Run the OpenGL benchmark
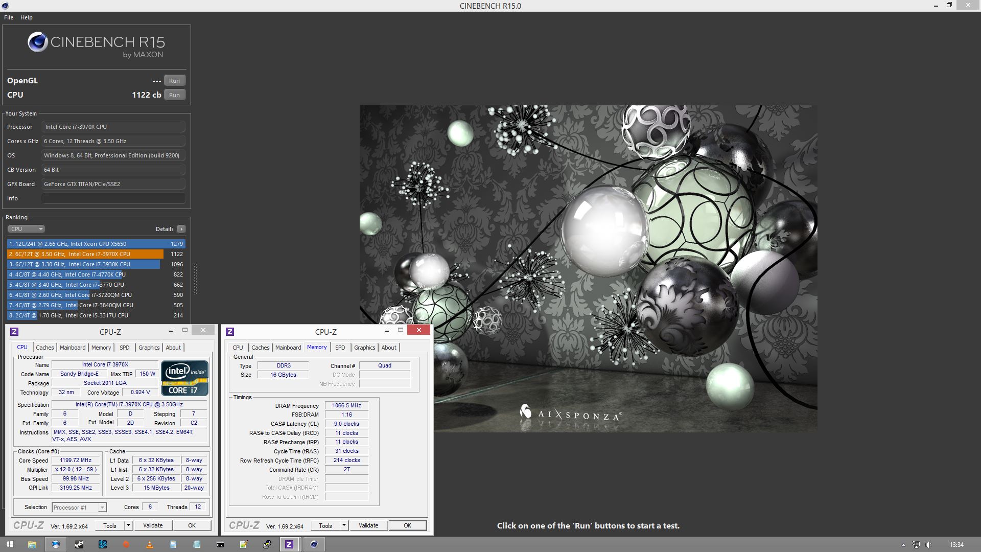981x552 pixels. coord(175,81)
